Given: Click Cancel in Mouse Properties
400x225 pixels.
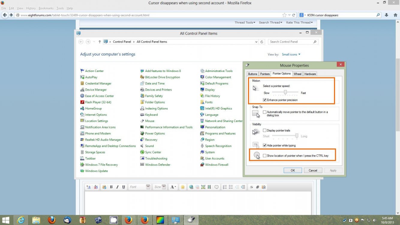Looking at the screenshot, I should pyautogui.click(x=313, y=170).
